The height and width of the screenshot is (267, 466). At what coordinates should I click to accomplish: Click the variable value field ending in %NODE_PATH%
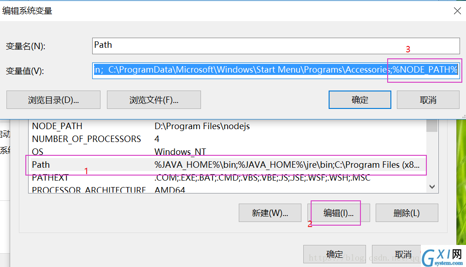(x=276, y=70)
